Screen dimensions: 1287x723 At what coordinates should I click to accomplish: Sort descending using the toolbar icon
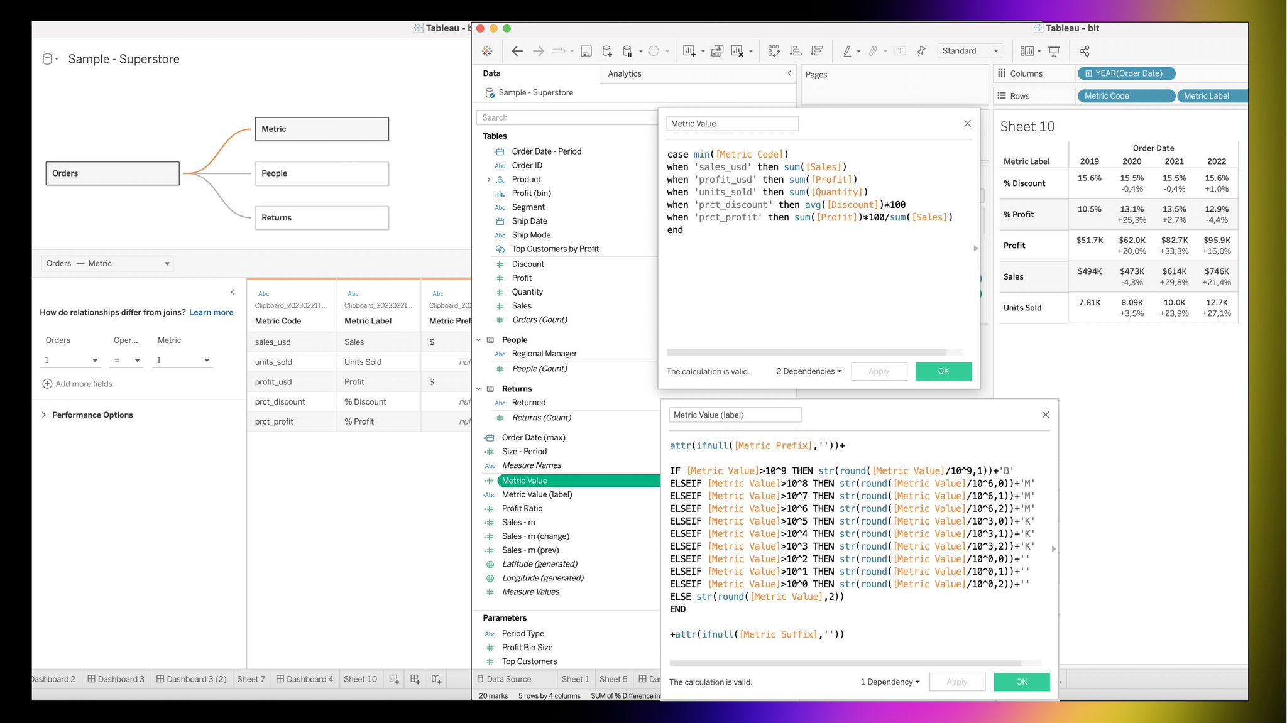[x=817, y=52]
